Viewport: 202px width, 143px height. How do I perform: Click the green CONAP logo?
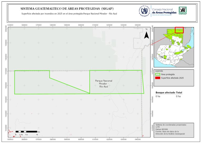[183, 10]
